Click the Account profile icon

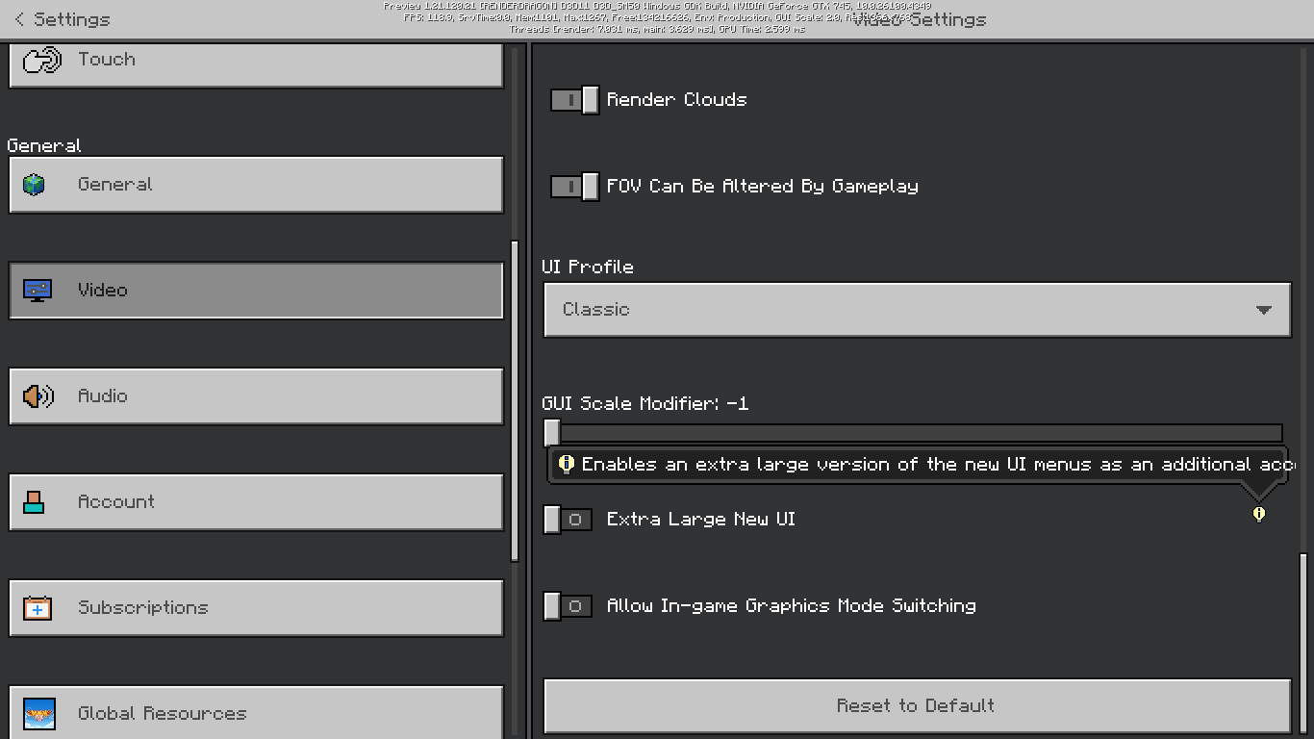point(35,502)
